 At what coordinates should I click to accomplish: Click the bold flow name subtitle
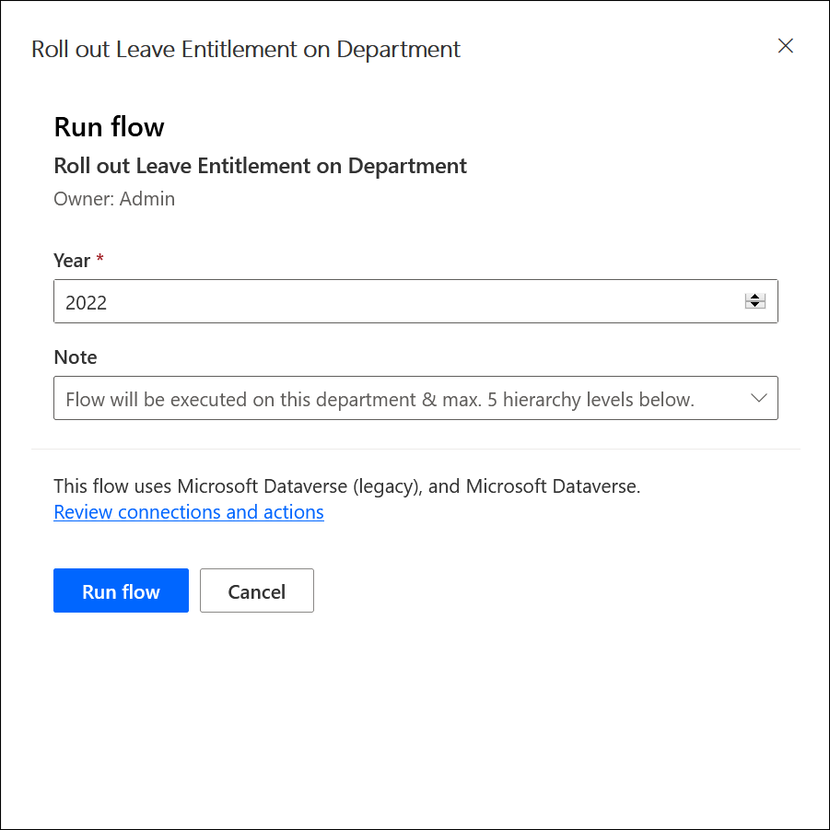point(261,166)
